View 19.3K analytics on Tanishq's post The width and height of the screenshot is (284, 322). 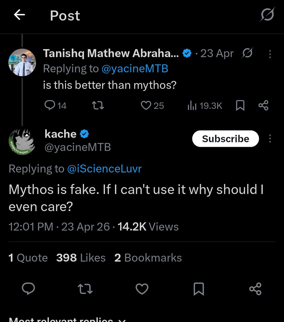205,105
